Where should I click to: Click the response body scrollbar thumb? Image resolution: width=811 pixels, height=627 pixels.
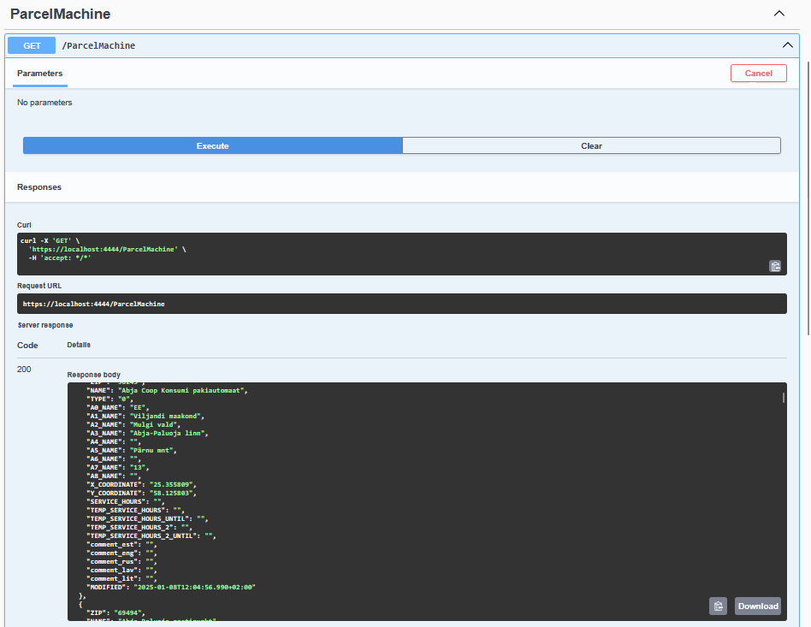click(783, 398)
